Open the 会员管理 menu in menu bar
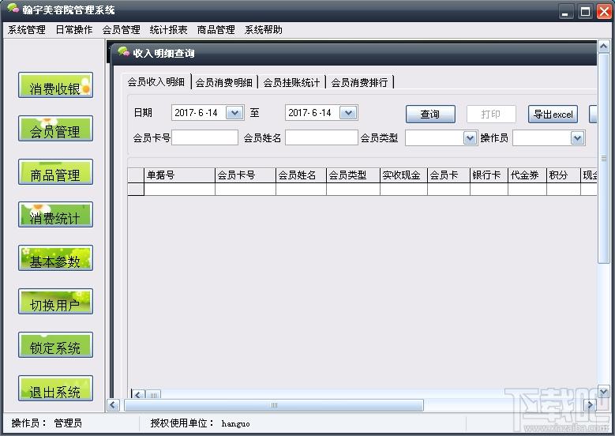615x436 pixels. (122, 30)
